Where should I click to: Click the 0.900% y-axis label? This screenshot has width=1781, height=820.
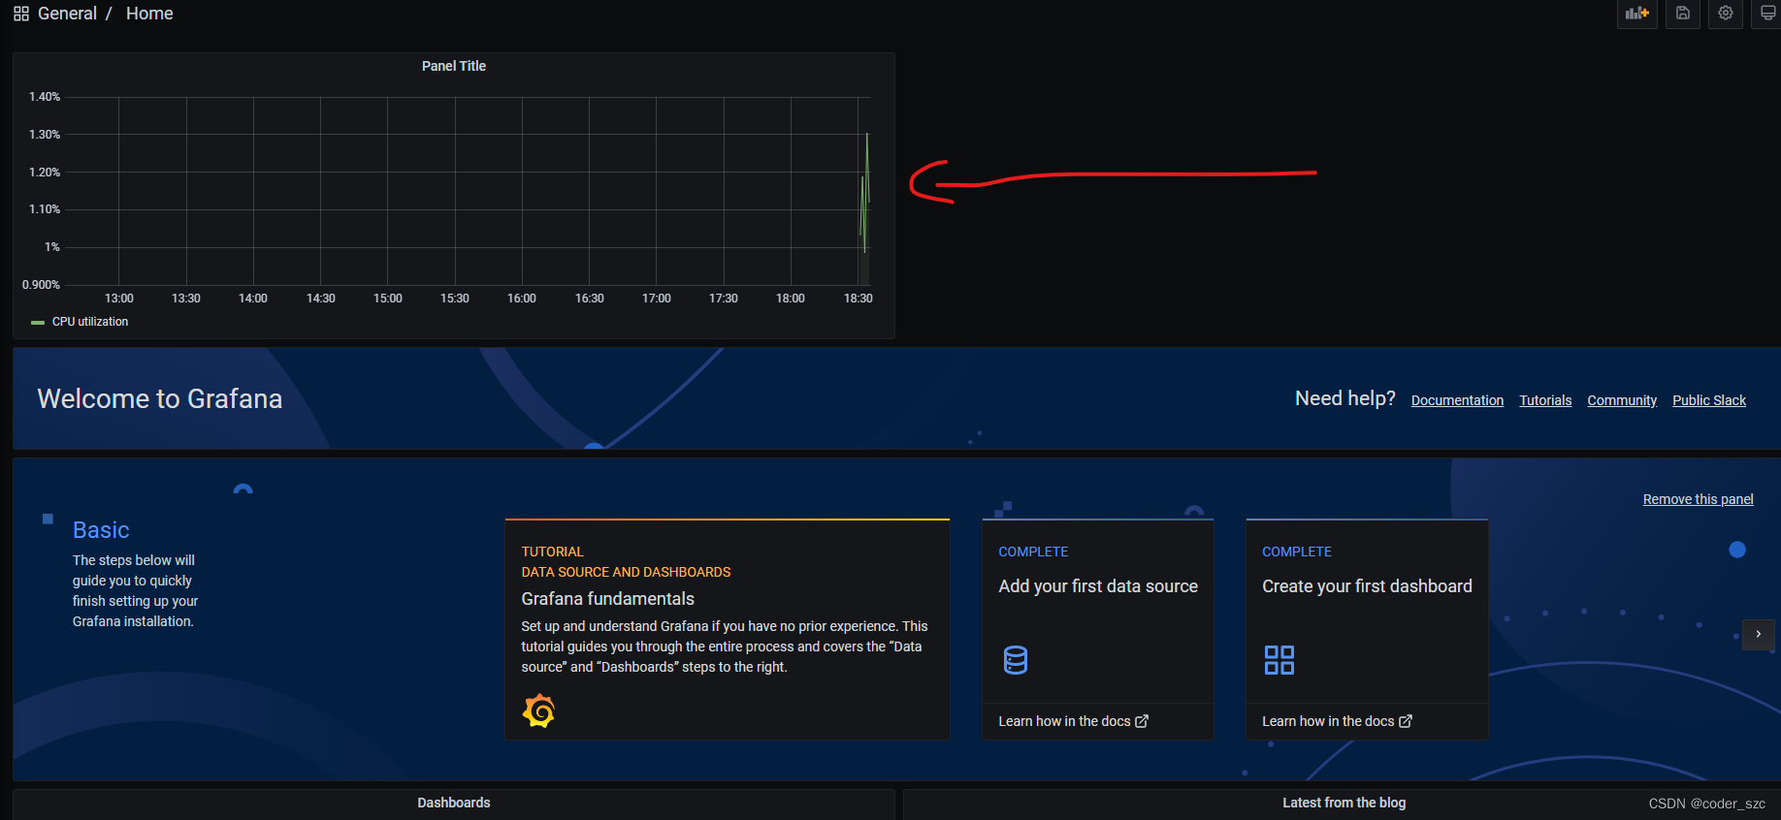[x=41, y=285]
